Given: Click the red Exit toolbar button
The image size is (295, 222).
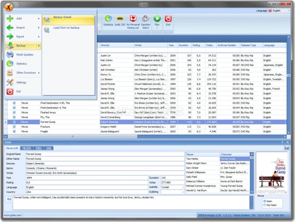Looking at the screenshot, I should pyautogui.click(x=168, y=21).
